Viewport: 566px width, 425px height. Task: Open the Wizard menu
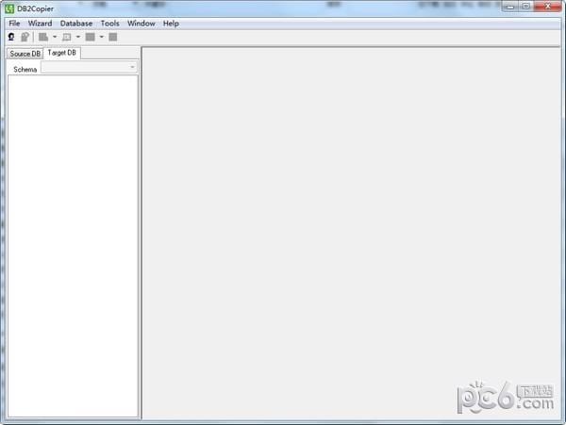[x=40, y=24]
